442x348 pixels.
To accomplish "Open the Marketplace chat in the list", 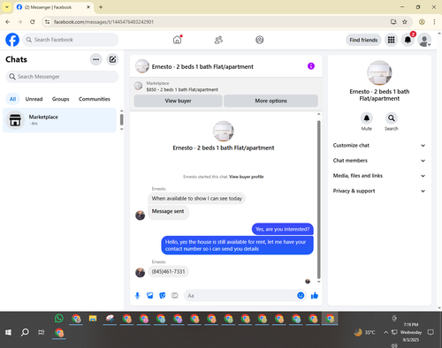I will 59,120.
